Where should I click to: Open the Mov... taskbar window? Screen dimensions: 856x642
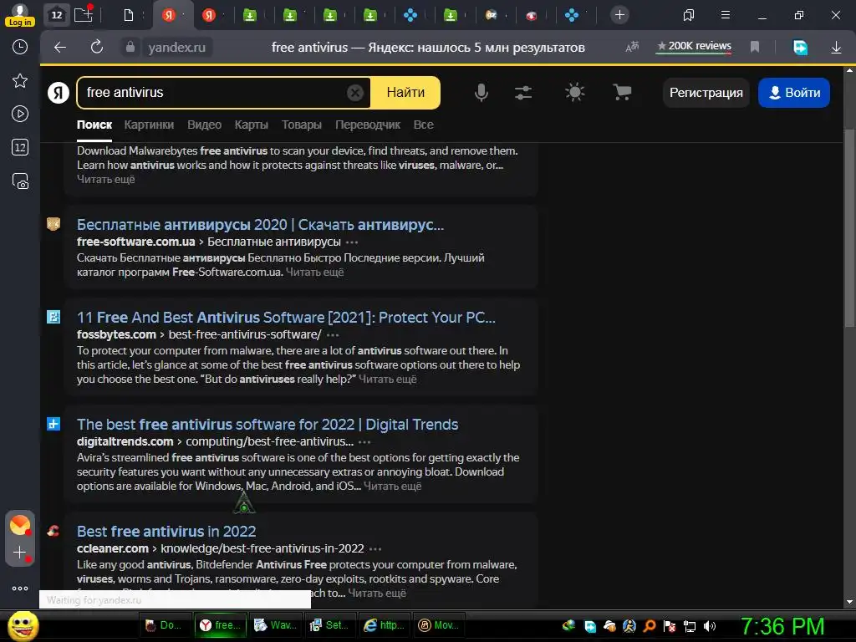pyautogui.click(x=440, y=625)
